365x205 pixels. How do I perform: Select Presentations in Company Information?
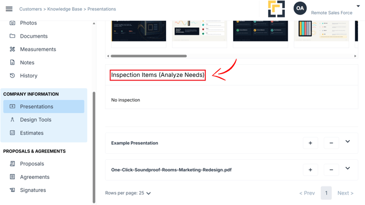tap(44, 106)
